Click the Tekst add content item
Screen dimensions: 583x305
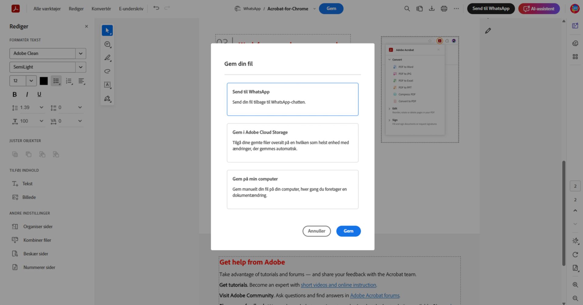pyautogui.click(x=22, y=184)
